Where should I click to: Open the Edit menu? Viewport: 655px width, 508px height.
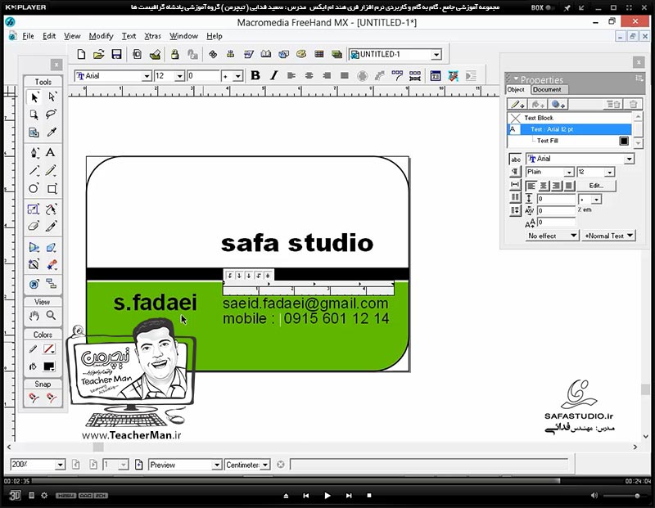click(49, 36)
